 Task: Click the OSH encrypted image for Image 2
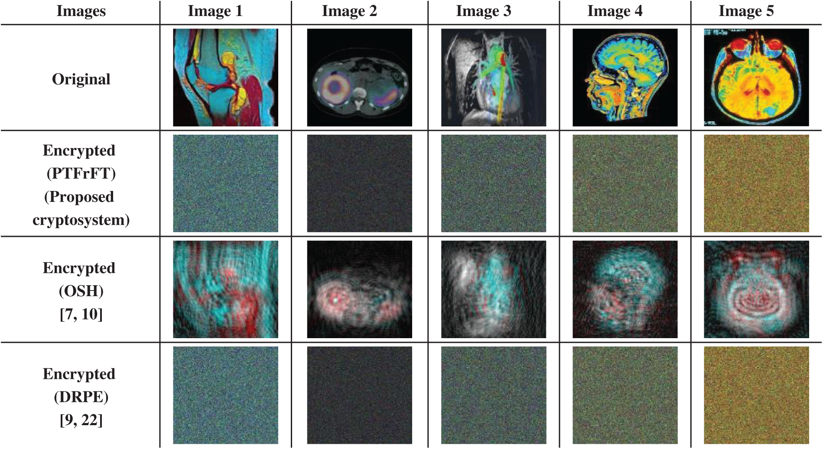pyautogui.click(x=359, y=289)
